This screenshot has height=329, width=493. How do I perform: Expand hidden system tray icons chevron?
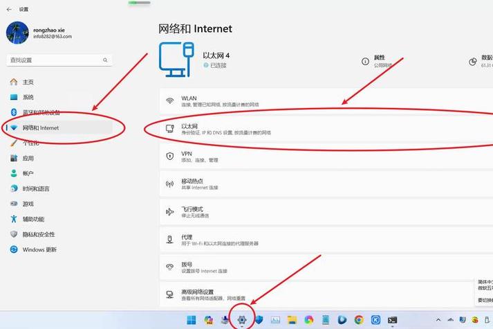click(438, 320)
